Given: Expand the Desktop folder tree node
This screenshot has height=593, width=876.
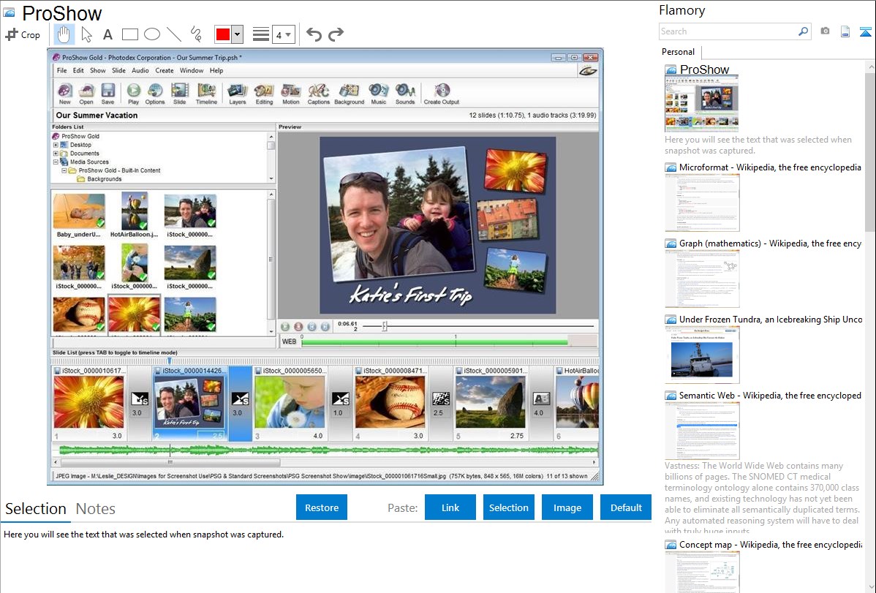Looking at the screenshot, I should [x=56, y=145].
